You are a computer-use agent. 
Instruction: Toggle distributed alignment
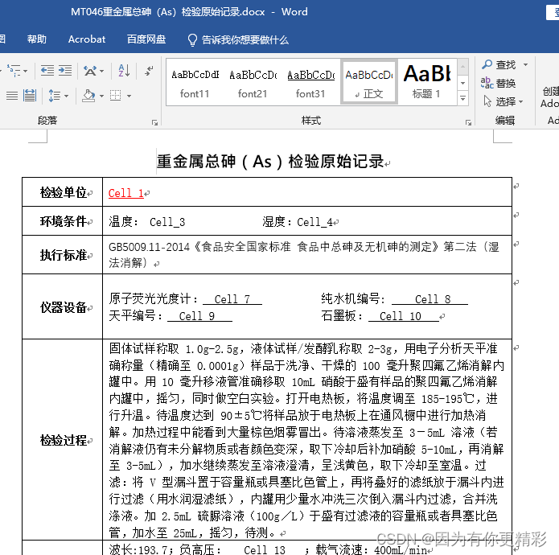(30, 96)
